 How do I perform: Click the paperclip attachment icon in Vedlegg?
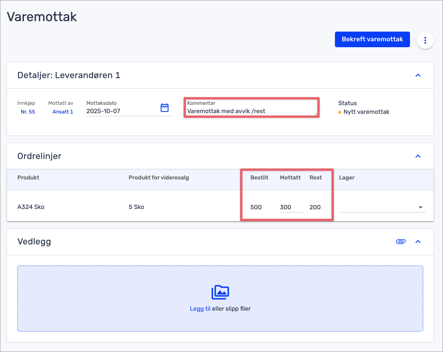pyautogui.click(x=401, y=242)
